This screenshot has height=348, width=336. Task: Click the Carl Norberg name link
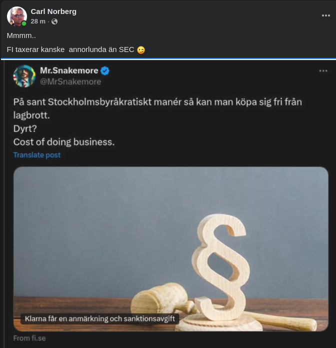(53, 11)
